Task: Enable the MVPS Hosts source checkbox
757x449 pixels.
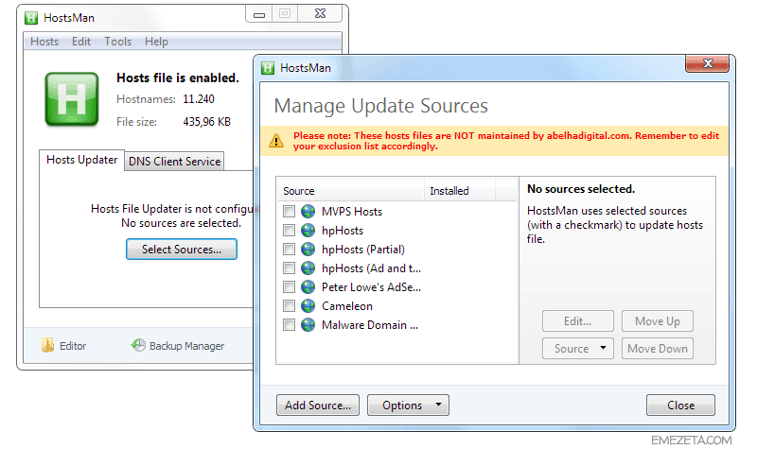Action: coord(289,211)
